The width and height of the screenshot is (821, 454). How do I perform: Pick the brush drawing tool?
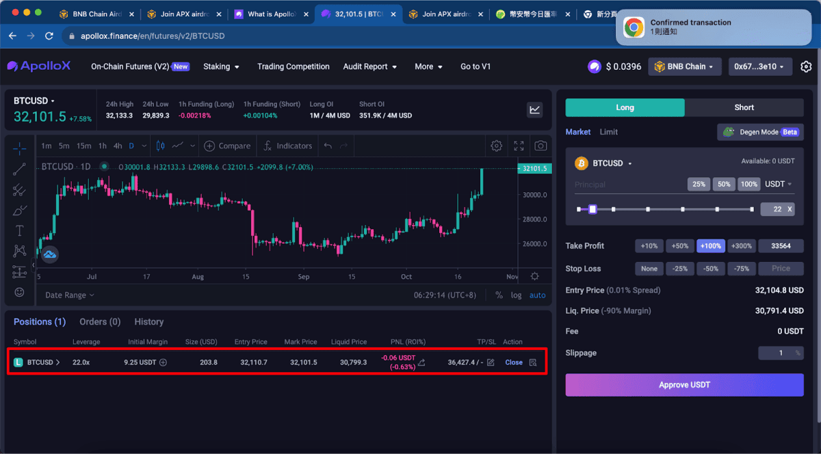pyautogui.click(x=19, y=211)
